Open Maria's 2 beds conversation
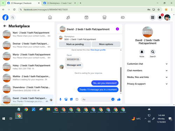175x131 pixels. 27,56
